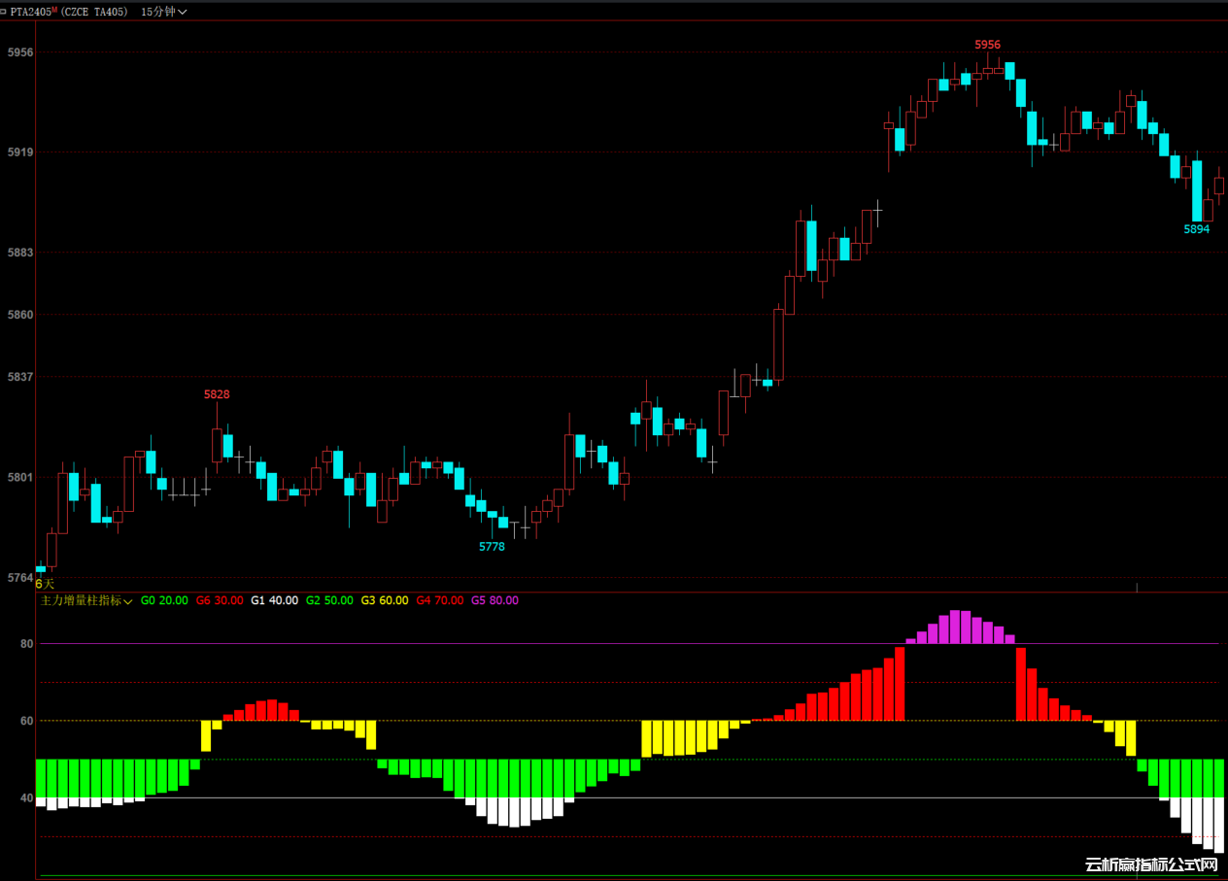The image size is (1228, 881).
Task: Click the 5828 swing high annotation
Action: 217,394
